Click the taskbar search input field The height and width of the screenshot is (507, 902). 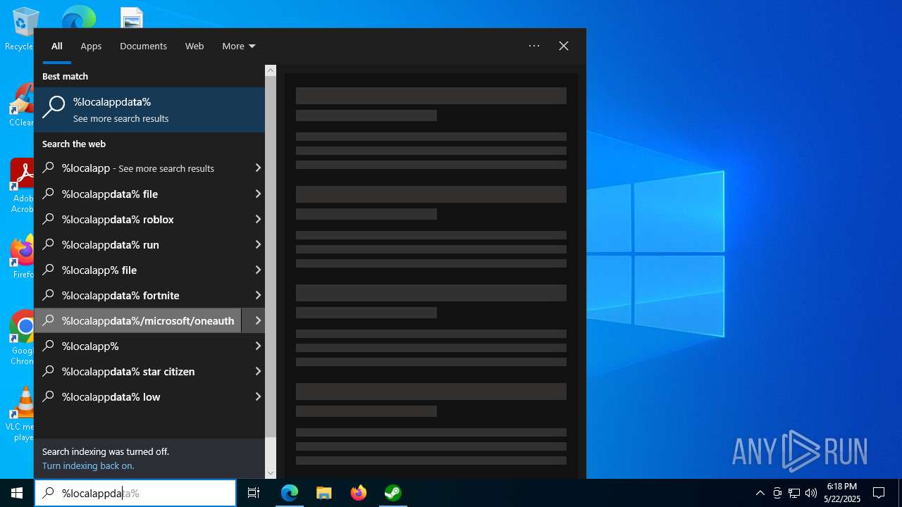tap(135, 493)
